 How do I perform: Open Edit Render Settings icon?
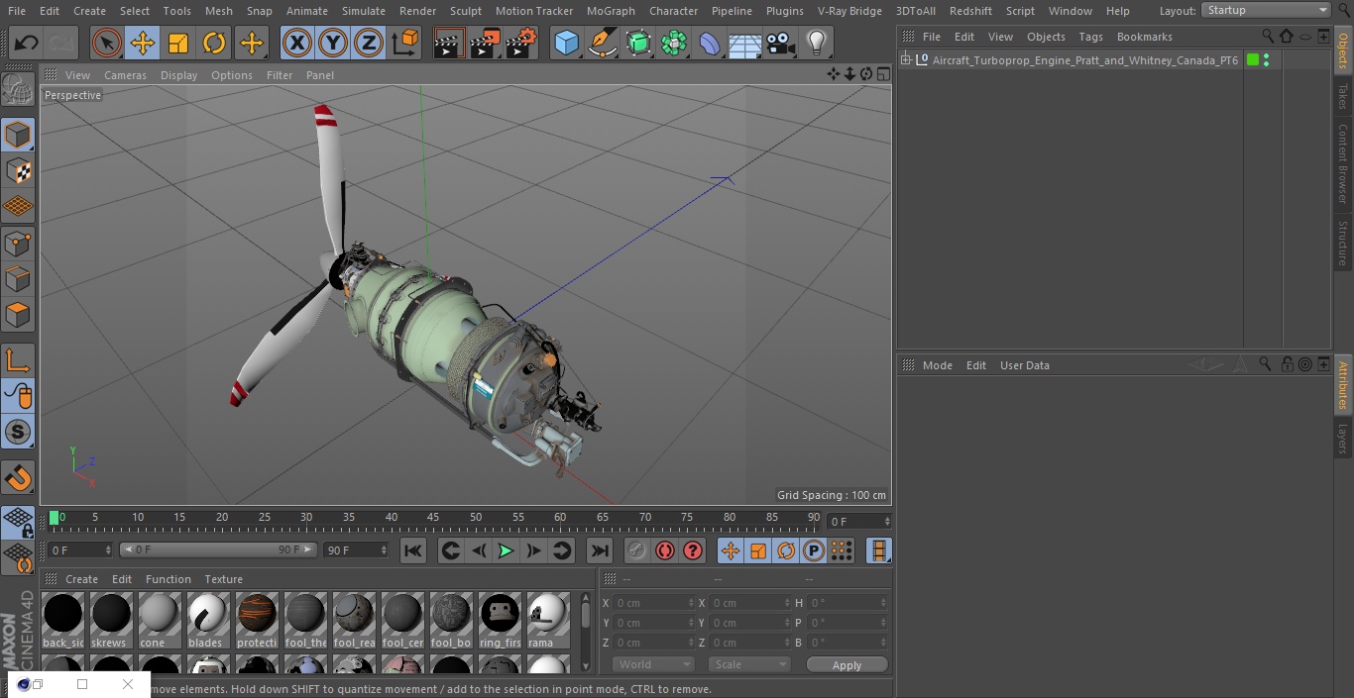(520, 43)
